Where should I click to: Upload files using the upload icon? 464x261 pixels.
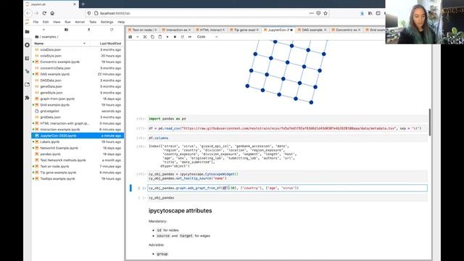pos(88,30)
